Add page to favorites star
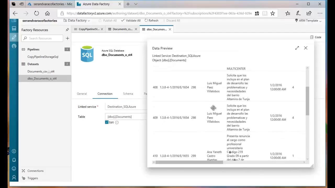Image resolution: width=335 pixels, height=188 pixels. point(273,13)
